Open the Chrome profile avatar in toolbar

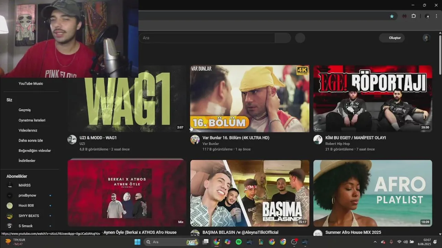[x=427, y=16]
